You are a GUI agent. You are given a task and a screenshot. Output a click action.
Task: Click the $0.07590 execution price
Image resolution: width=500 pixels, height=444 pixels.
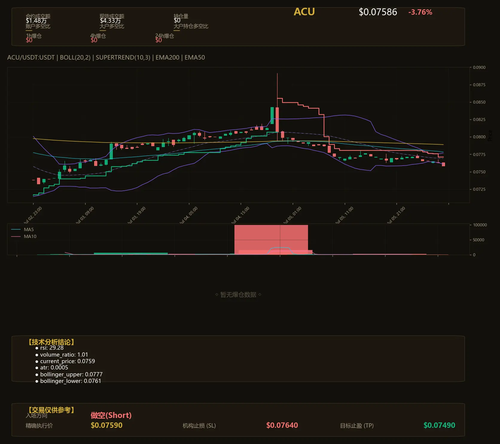(106, 425)
